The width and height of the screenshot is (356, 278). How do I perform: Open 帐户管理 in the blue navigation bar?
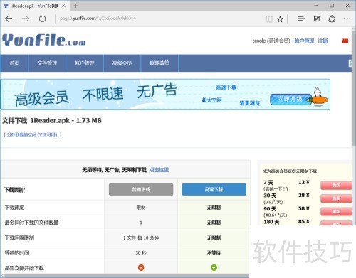click(x=85, y=63)
